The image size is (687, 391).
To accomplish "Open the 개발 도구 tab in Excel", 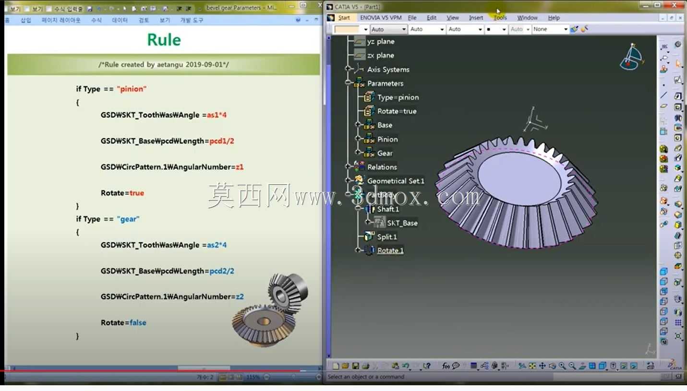I will [192, 20].
